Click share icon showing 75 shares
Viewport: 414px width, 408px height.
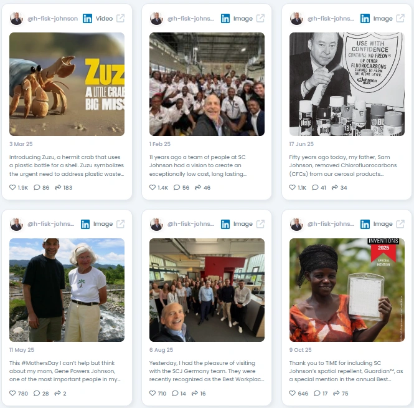(x=336, y=393)
